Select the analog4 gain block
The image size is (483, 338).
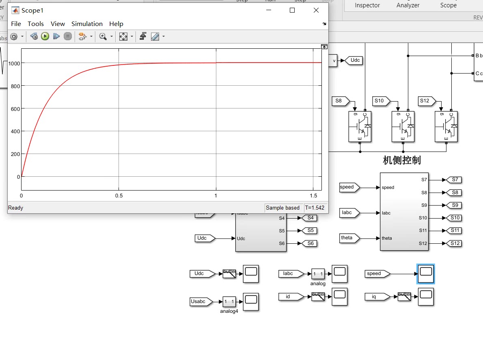pos(229,301)
